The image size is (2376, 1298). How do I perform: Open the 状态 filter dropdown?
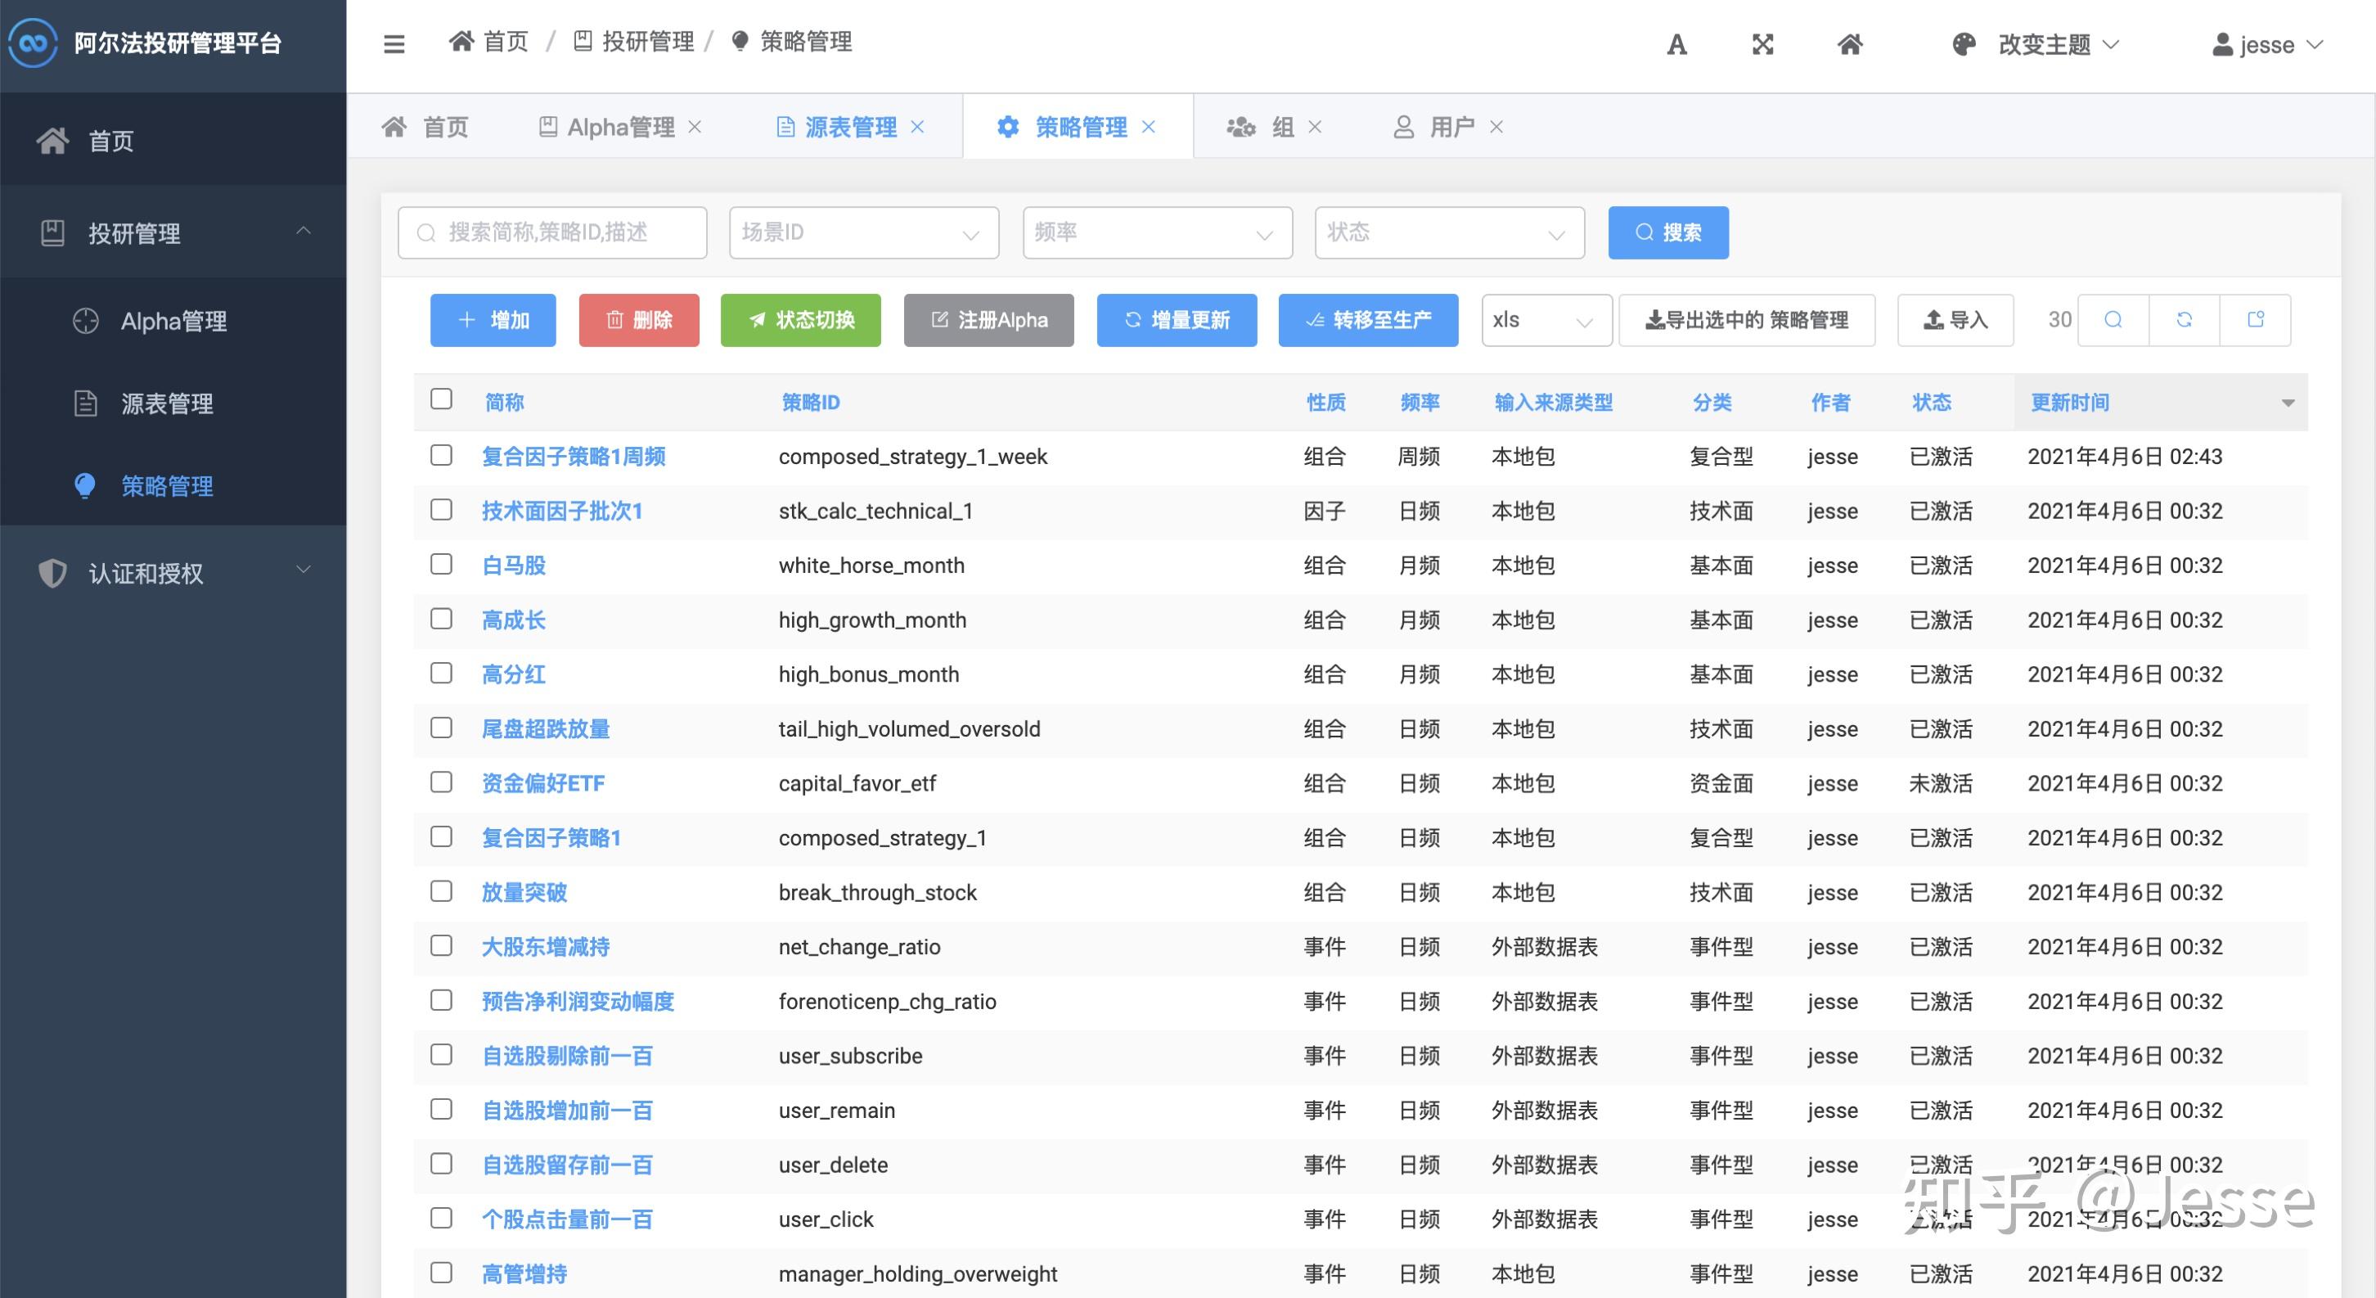[x=1450, y=232]
